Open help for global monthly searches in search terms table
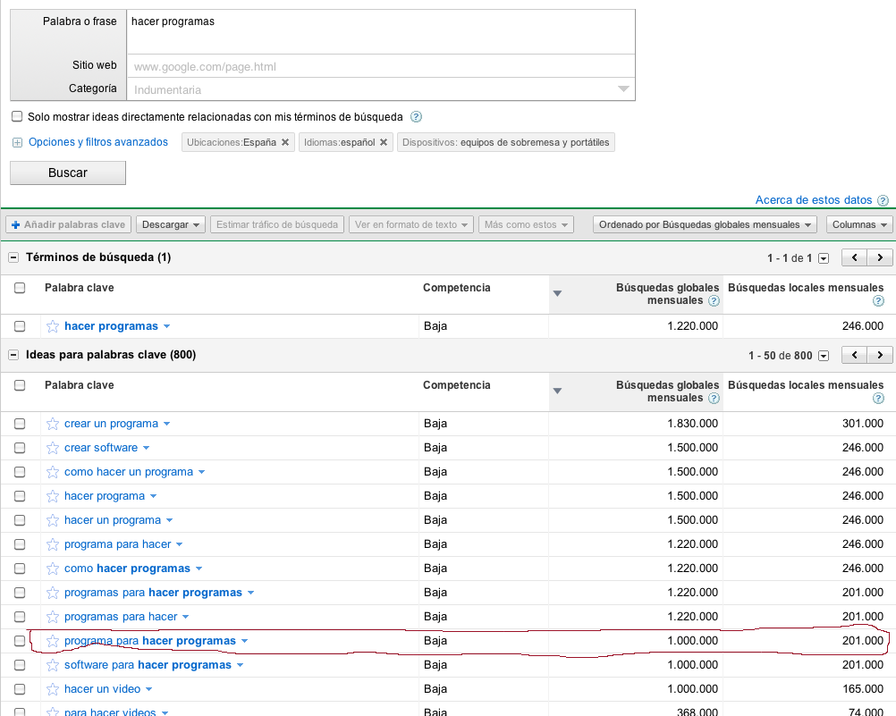This screenshot has height=716, width=896. tap(714, 301)
